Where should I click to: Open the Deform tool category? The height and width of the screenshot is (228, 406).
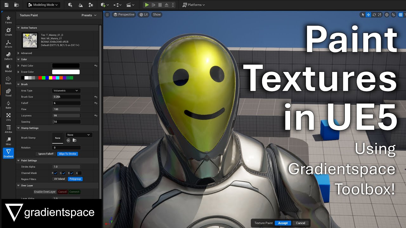point(9,56)
